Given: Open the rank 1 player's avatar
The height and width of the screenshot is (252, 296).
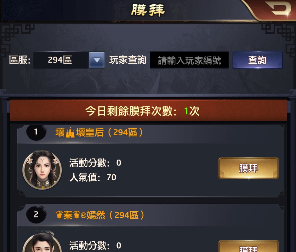Looking at the screenshot, I should [42, 170].
